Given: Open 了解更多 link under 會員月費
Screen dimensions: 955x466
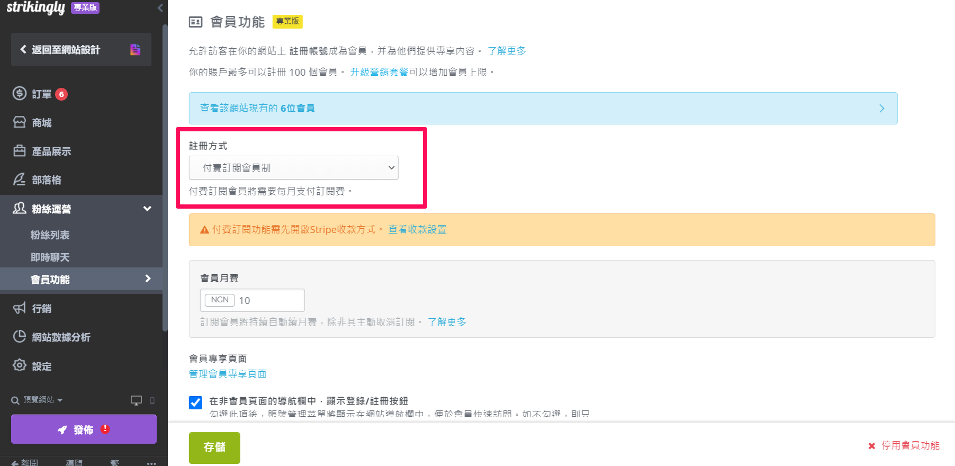Looking at the screenshot, I should pos(447,322).
